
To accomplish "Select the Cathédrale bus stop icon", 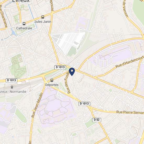I will pyautogui.click(x=24, y=24).
